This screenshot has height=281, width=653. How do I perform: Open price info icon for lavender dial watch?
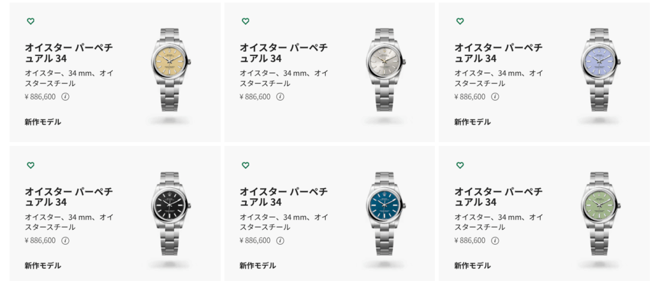(x=495, y=97)
